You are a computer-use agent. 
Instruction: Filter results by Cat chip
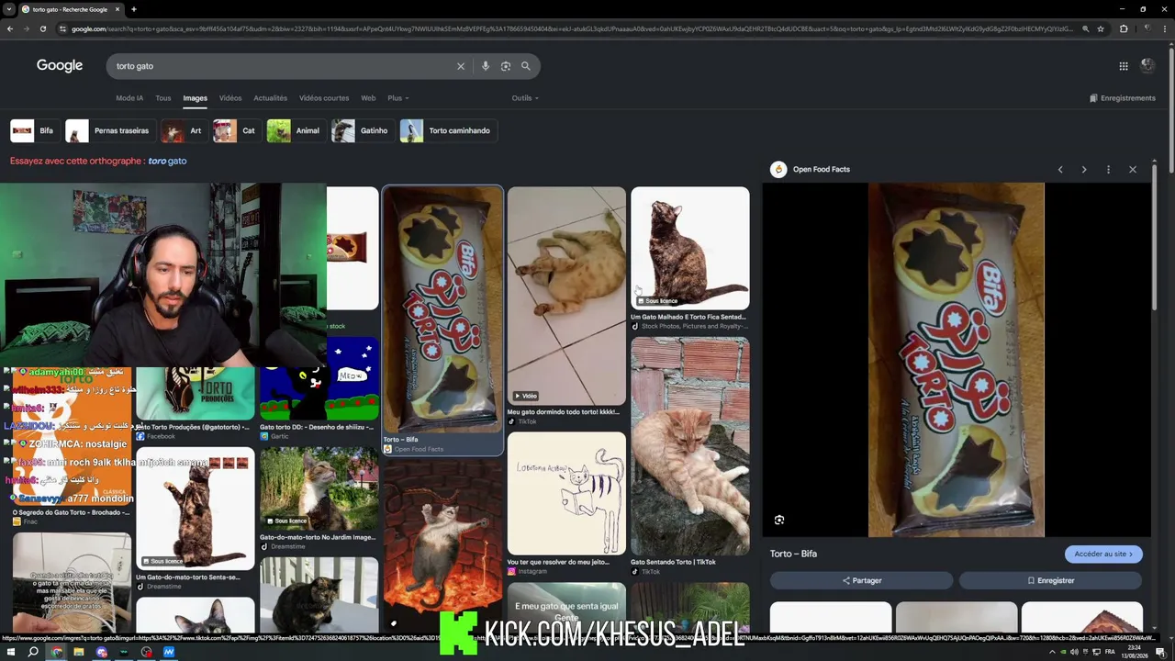click(x=235, y=130)
